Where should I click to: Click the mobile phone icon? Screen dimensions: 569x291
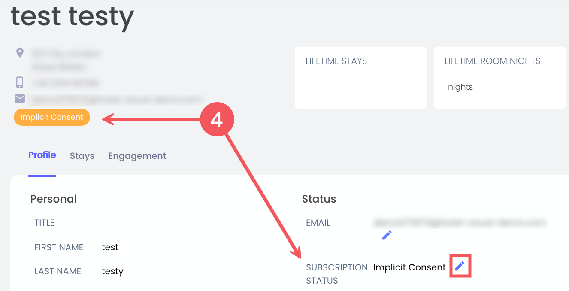(x=19, y=82)
